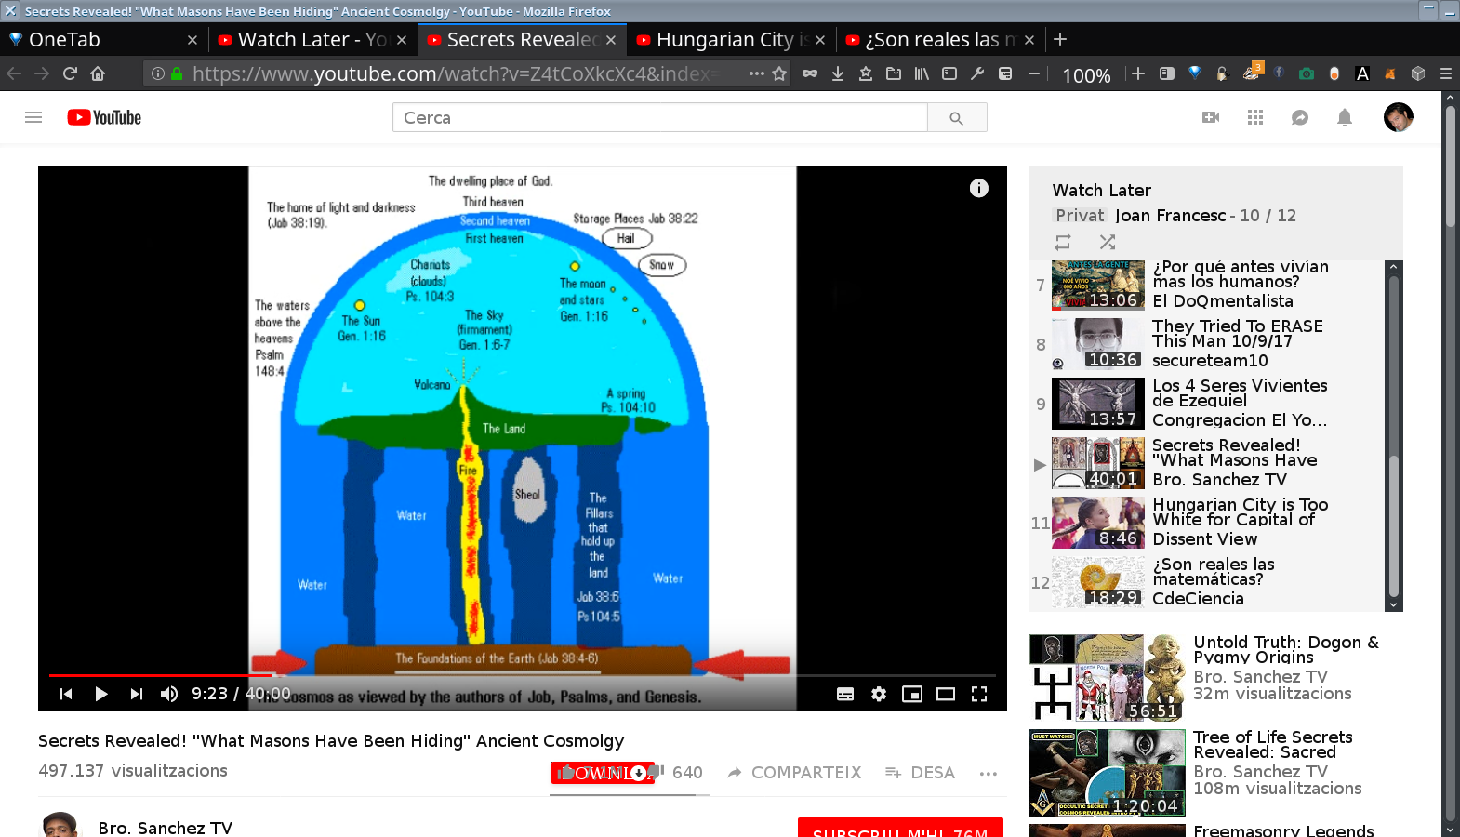Toggle the Firefox sidebar icon
Viewport: 1460px width, 837px height.
coord(949,73)
